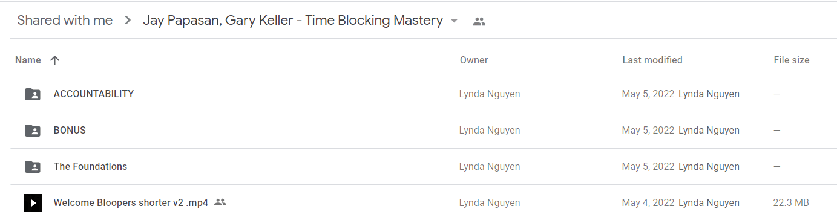This screenshot has height=220, width=837.
Task: Click breadcrumb chevron after Shared with me
Action: click(x=128, y=21)
